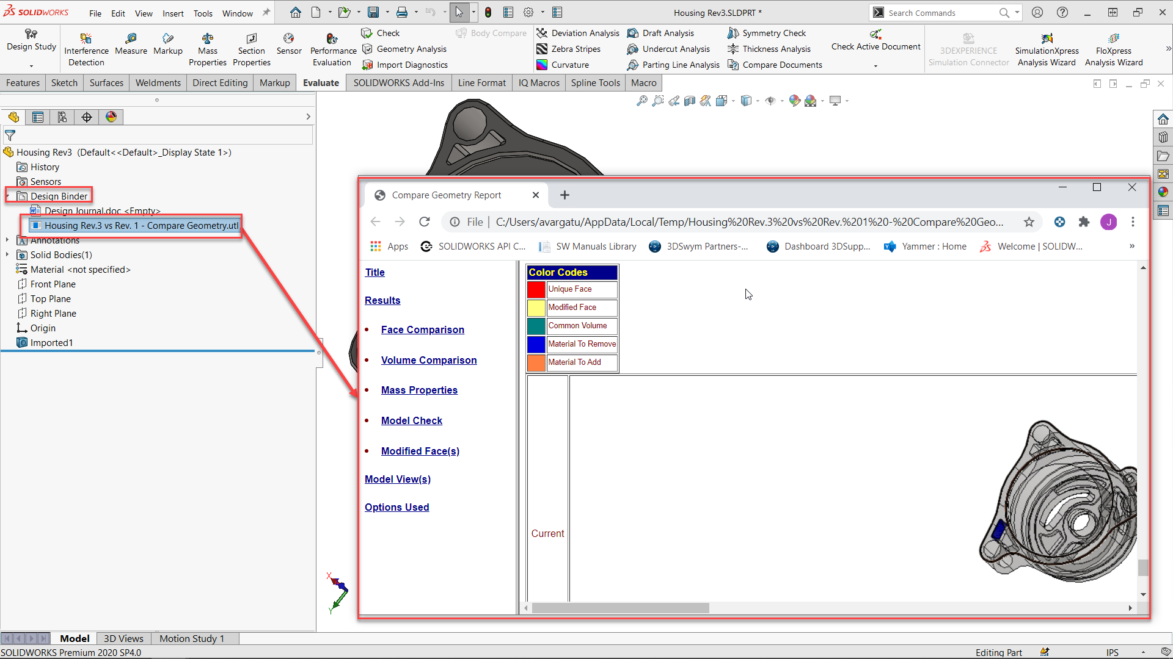Expand the FeatureManager panel arrow

point(308,117)
